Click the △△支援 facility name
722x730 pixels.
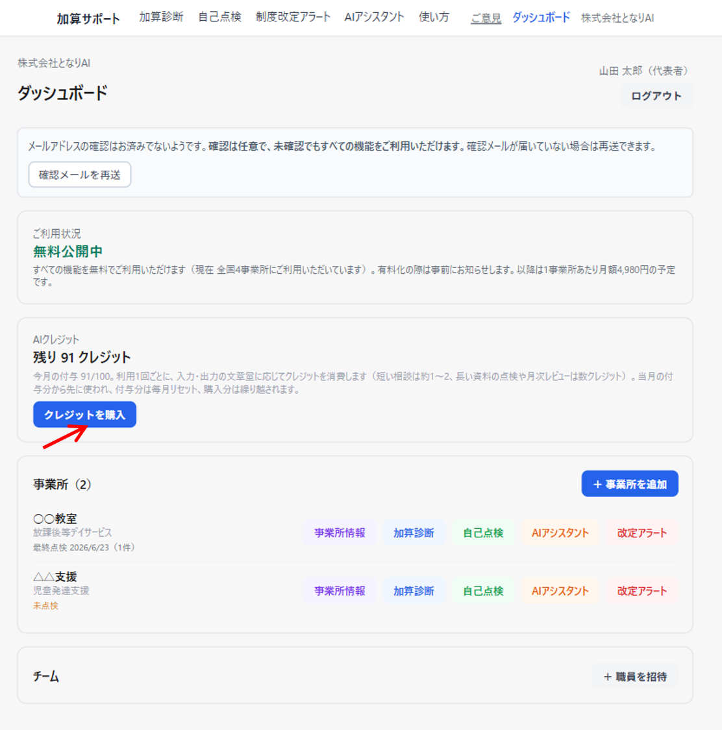pos(55,577)
